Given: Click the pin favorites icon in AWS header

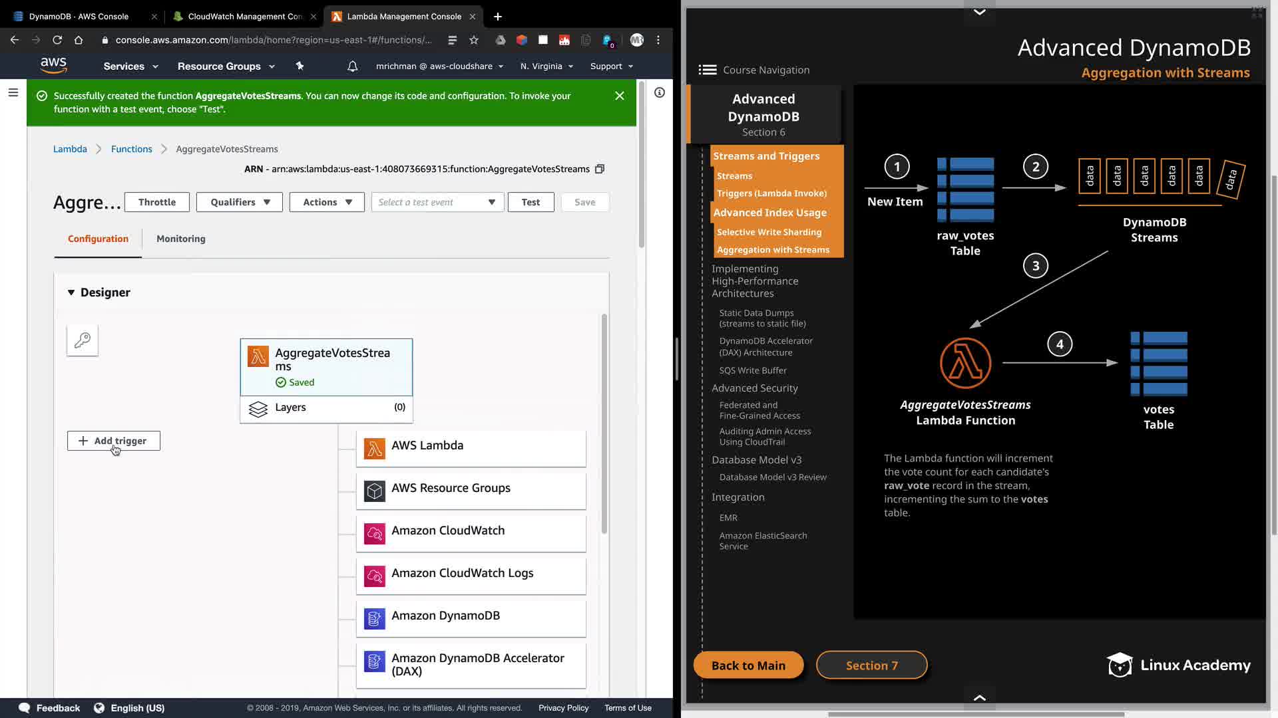Looking at the screenshot, I should 300,66.
